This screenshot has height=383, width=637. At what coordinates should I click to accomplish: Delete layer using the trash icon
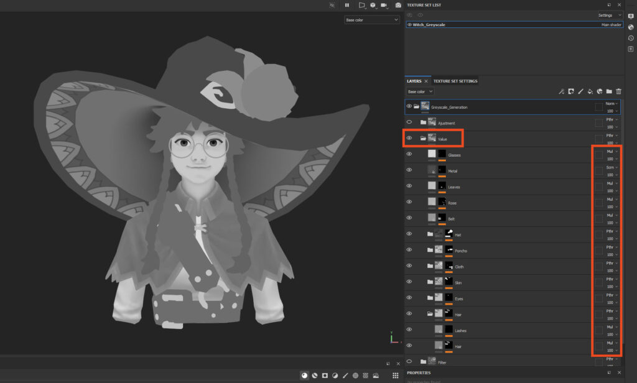(x=618, y=91)
